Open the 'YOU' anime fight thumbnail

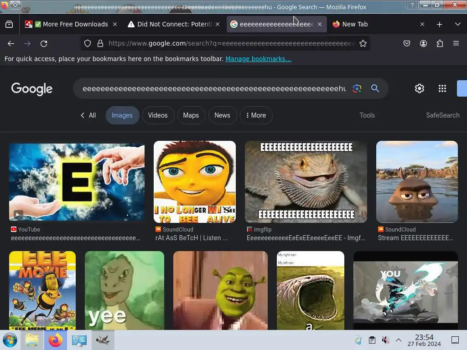[405, 290]
